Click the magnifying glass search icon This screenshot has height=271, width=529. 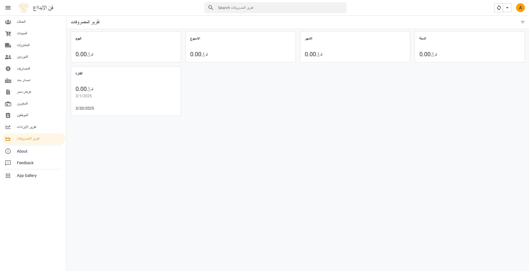pos(211,8)
